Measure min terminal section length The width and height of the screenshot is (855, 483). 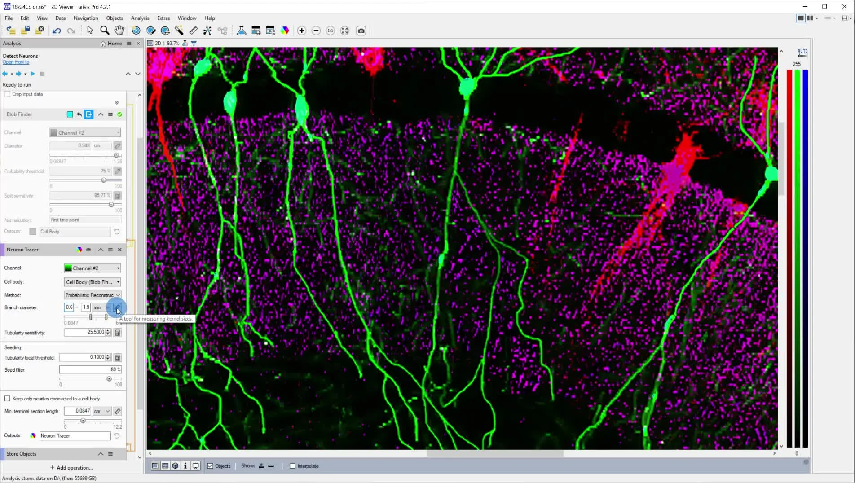tap(118, 411)
